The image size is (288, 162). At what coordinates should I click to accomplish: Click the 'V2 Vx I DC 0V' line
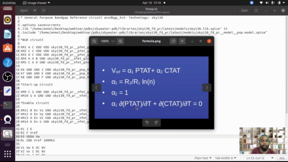(x=33, y=152)
